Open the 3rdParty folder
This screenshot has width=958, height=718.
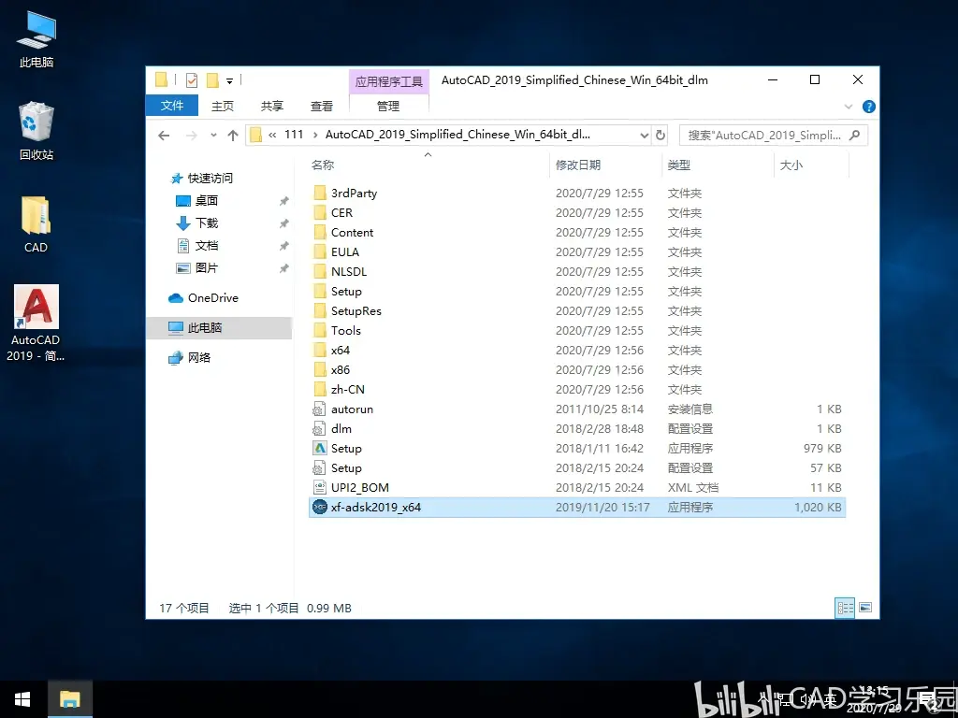click(354, 193)
